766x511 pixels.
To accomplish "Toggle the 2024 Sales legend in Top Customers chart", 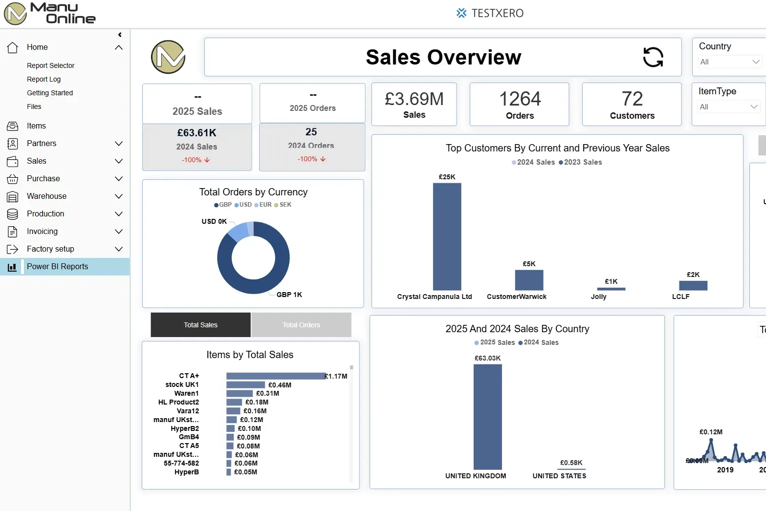I will 533,162.
